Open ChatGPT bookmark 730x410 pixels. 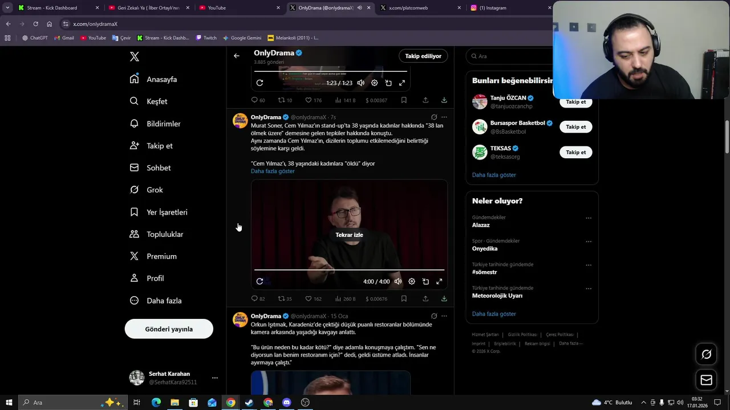point(35,38)
